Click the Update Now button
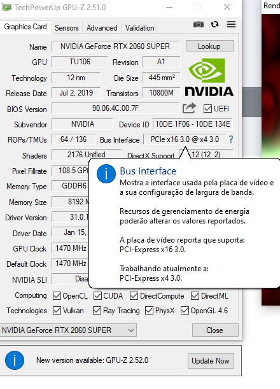This screenshot has width=280, height=389. click(x=211, y=361)
